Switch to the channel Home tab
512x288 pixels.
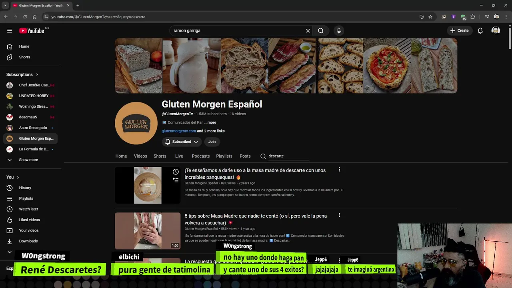(121, 156)
